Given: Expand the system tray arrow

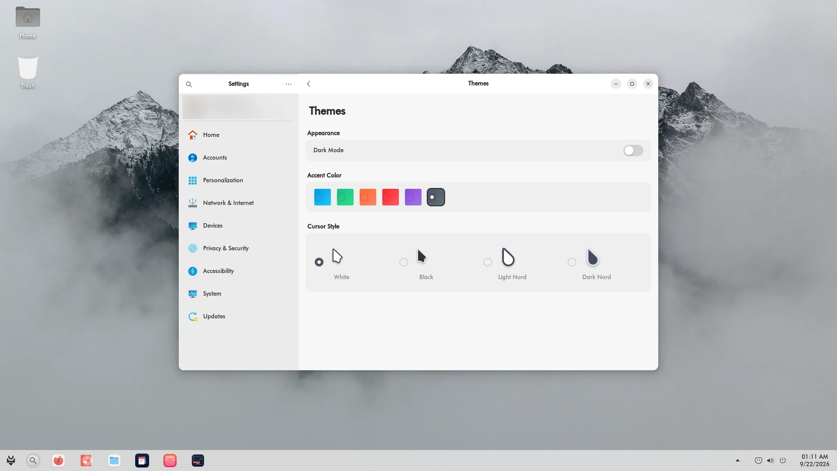Looking at the screenshot, I should [738, 461].
